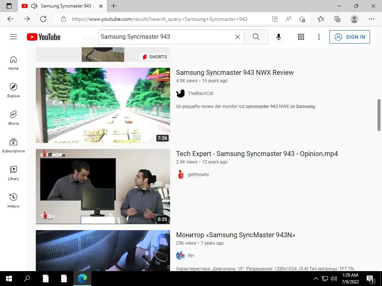Open getitnowtv channel name
This screenshot has width=382, height=286.
(198, 175)
